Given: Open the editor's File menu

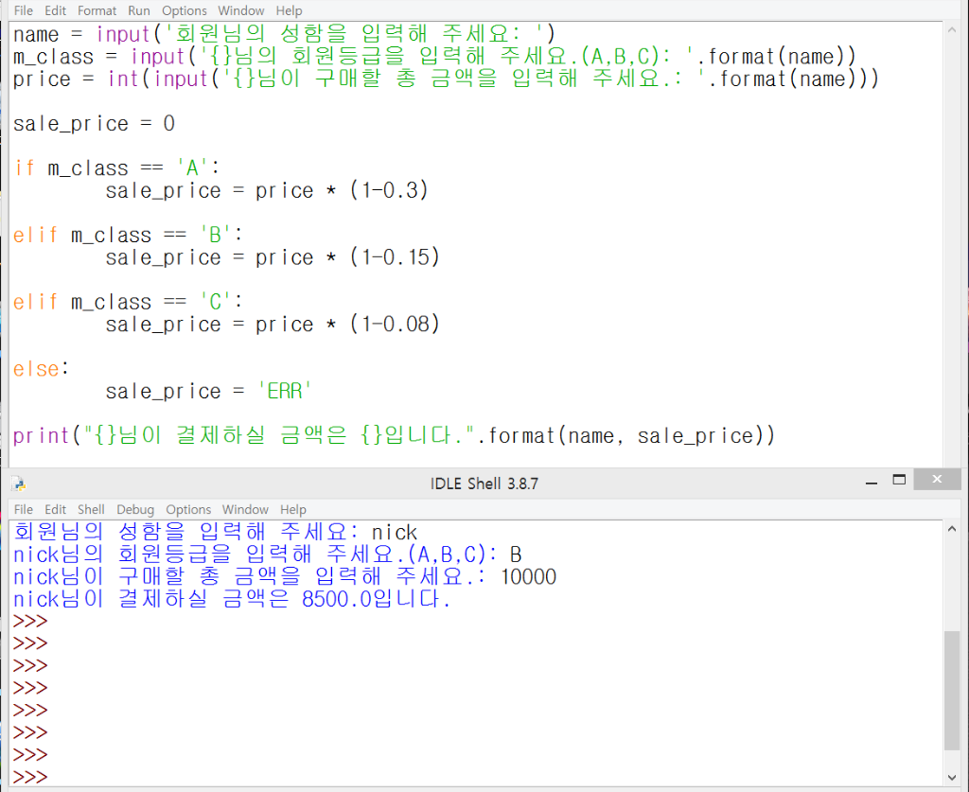Looking at the screenshot, I should point(24,10).
